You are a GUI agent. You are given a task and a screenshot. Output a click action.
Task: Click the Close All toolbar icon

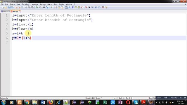point(19,7)
